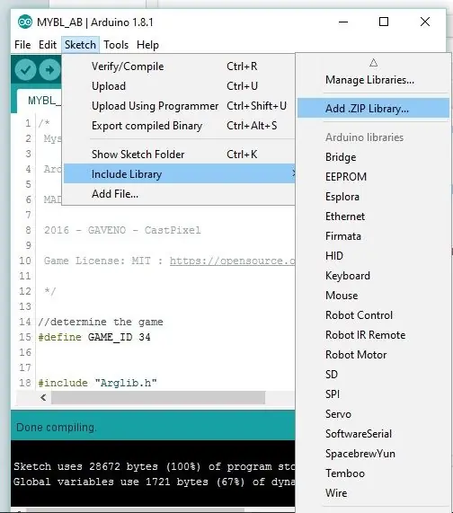Click the 2016 - GAVENO - CastPixel comment
Image resolution: width=453 pixels, height=513 pixels.
point(122,230)
